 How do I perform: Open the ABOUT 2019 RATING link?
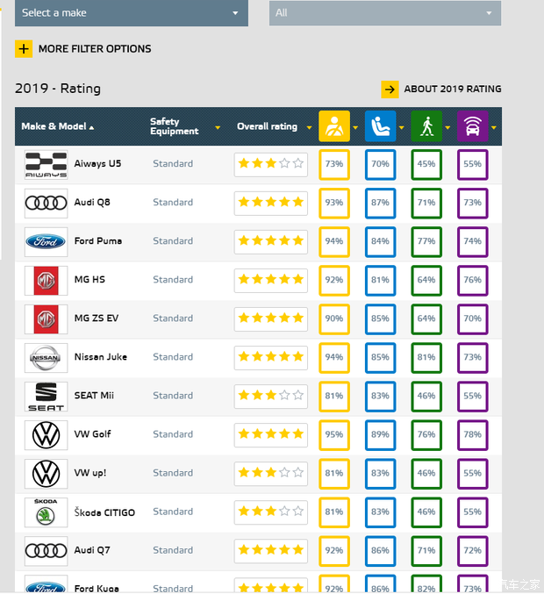tap(453, 89)
